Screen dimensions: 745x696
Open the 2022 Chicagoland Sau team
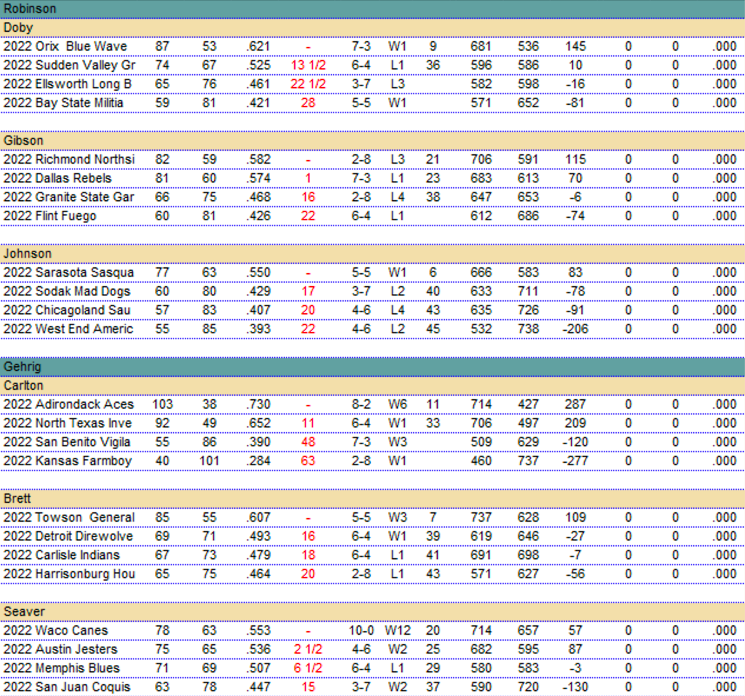pos(66,310)
